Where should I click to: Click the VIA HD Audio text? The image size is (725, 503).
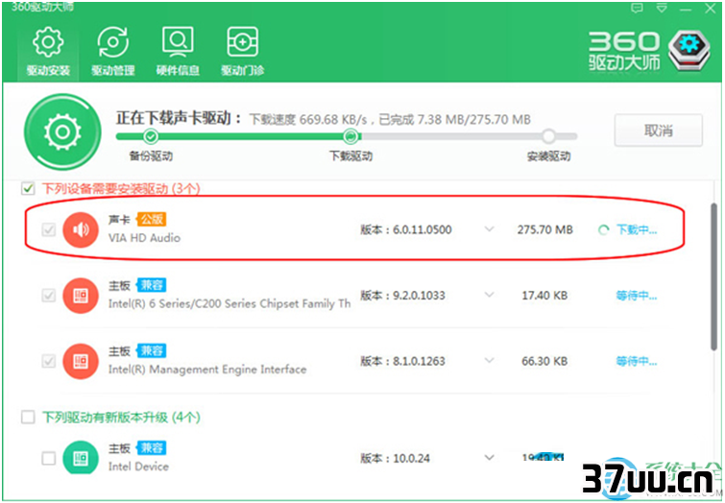click(x=144, y=238)
